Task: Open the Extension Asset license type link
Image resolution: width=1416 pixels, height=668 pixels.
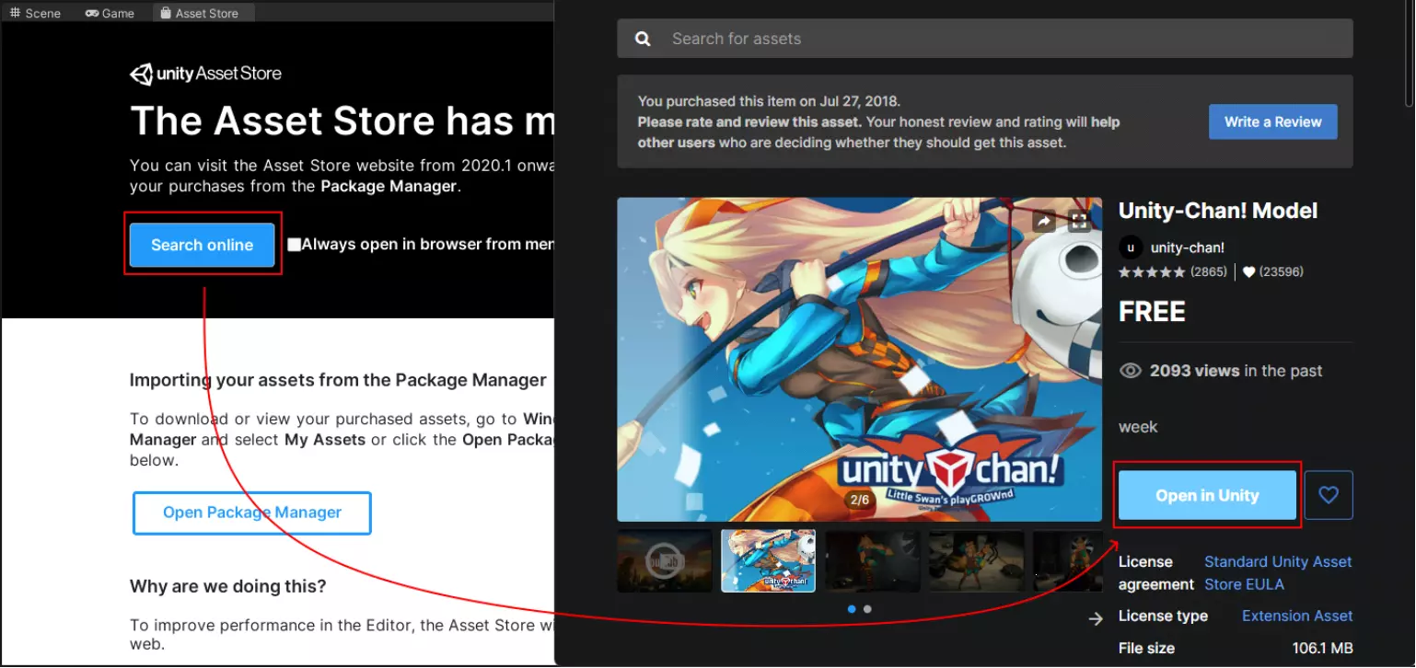Action: point(1297,616)
